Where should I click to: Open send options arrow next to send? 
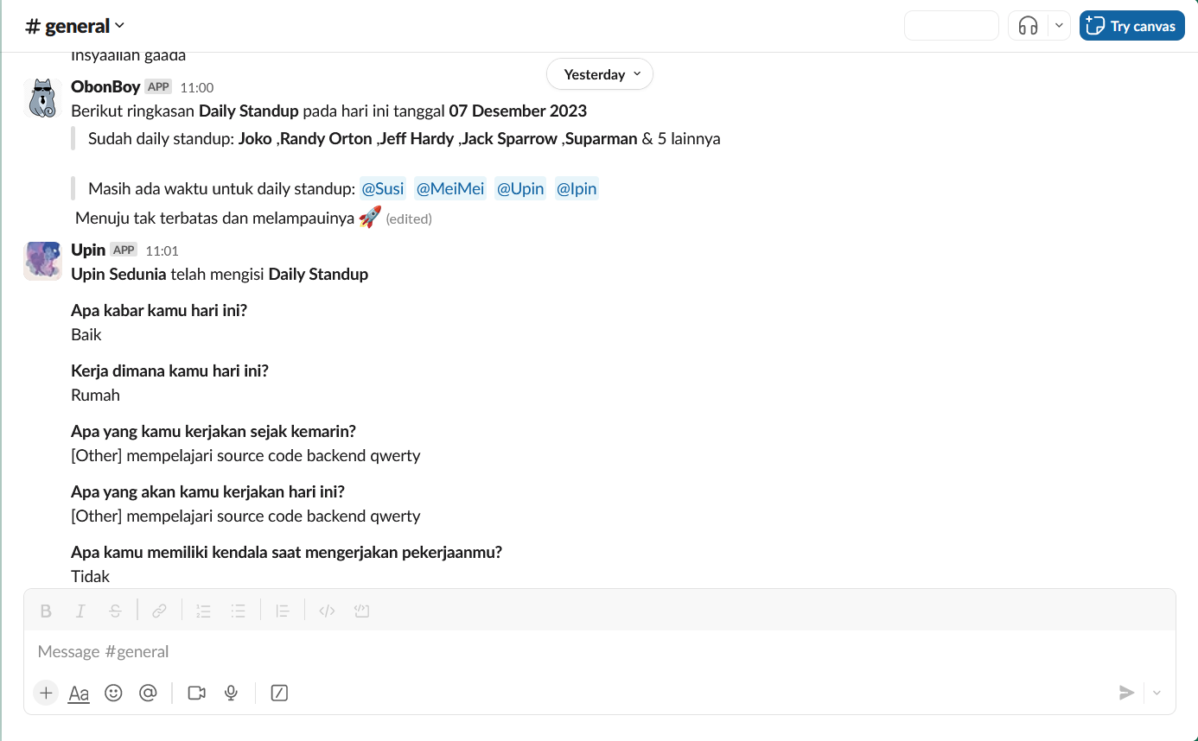coord(1157,693)
